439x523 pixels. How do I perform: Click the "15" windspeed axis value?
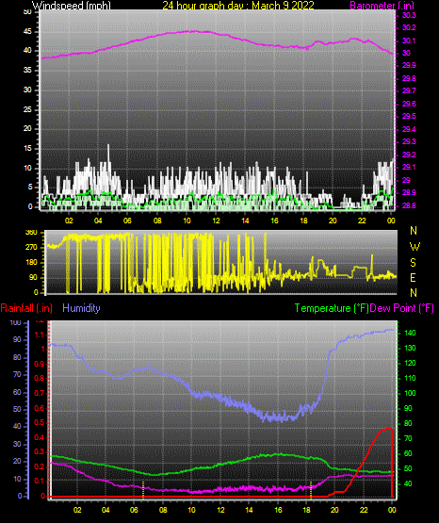click(27, 149)
